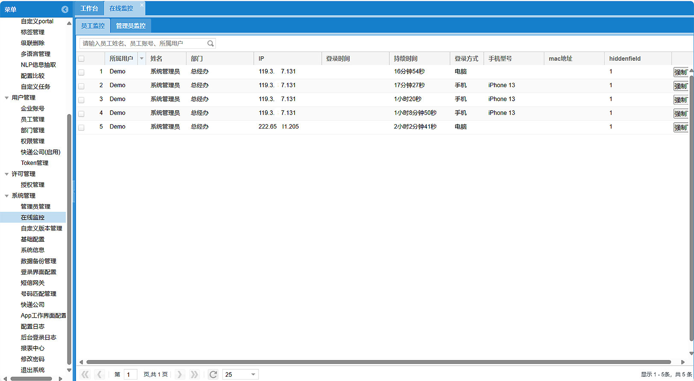Sort by the mac地址 column header

(574, 59)
